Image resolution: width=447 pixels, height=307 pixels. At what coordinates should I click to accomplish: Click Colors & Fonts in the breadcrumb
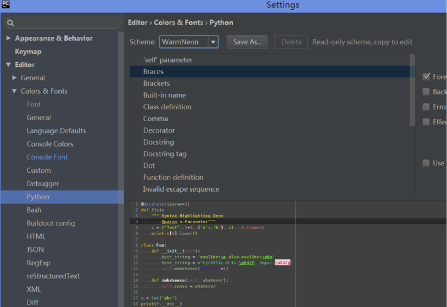coord(178,22)
